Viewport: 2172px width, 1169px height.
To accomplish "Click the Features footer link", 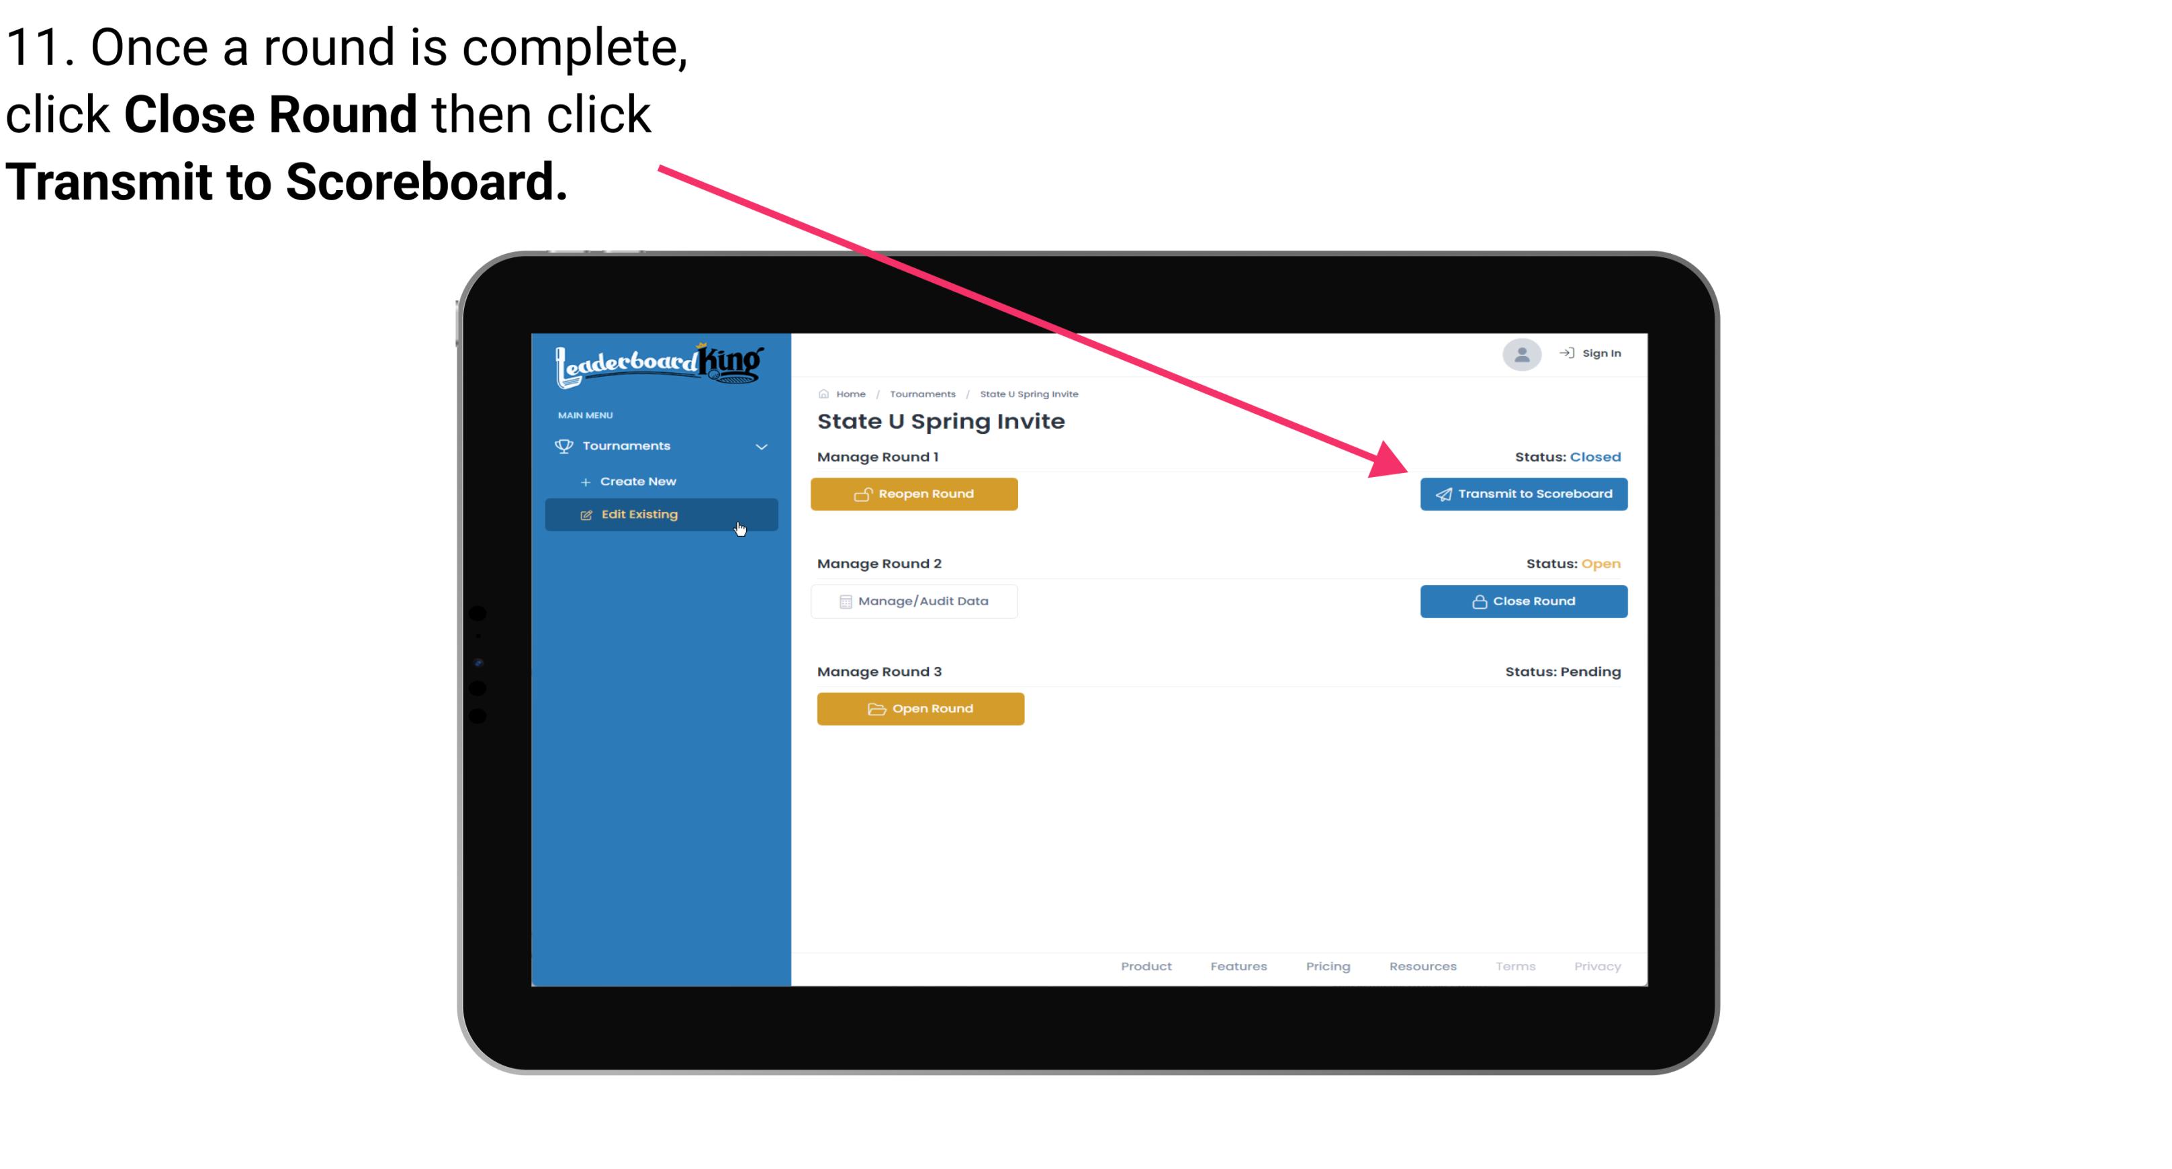I will point(1238,966).
